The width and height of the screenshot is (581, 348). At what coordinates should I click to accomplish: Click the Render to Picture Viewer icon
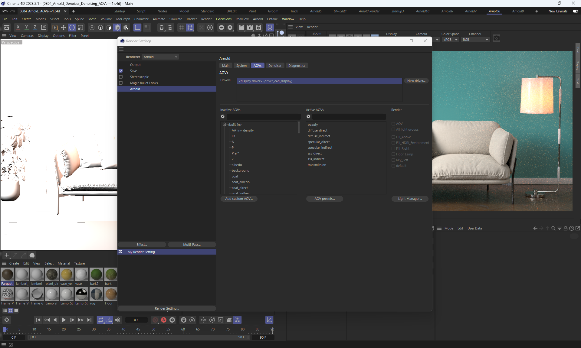tap(250, 28)
